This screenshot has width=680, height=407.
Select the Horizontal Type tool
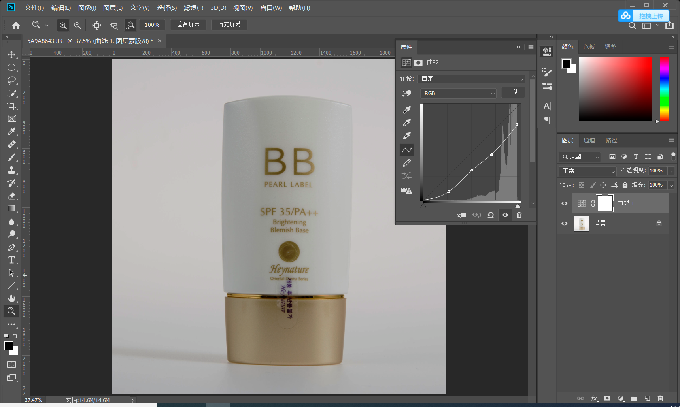11,260
